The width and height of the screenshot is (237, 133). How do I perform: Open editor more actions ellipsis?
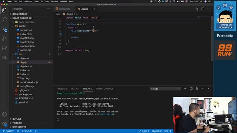click(208, 9)
